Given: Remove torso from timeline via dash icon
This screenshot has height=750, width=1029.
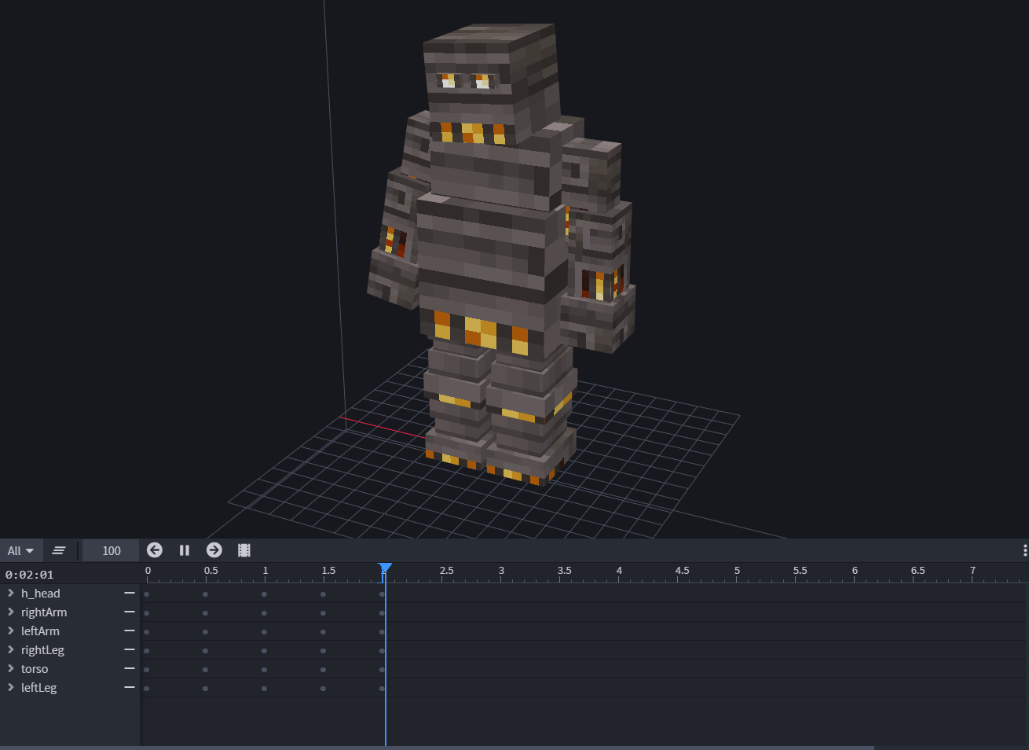Looking at the screenshot, I should click(x=130, y=668).
